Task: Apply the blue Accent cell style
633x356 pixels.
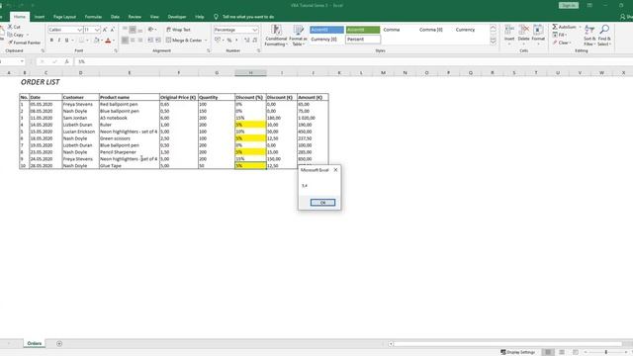Action: (x=326, y=30)
